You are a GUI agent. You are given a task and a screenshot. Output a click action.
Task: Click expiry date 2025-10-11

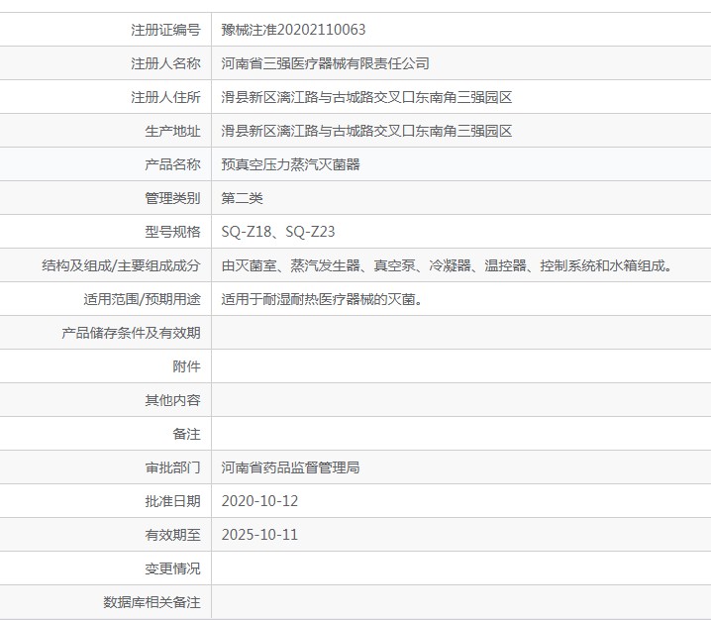[259, 535]
